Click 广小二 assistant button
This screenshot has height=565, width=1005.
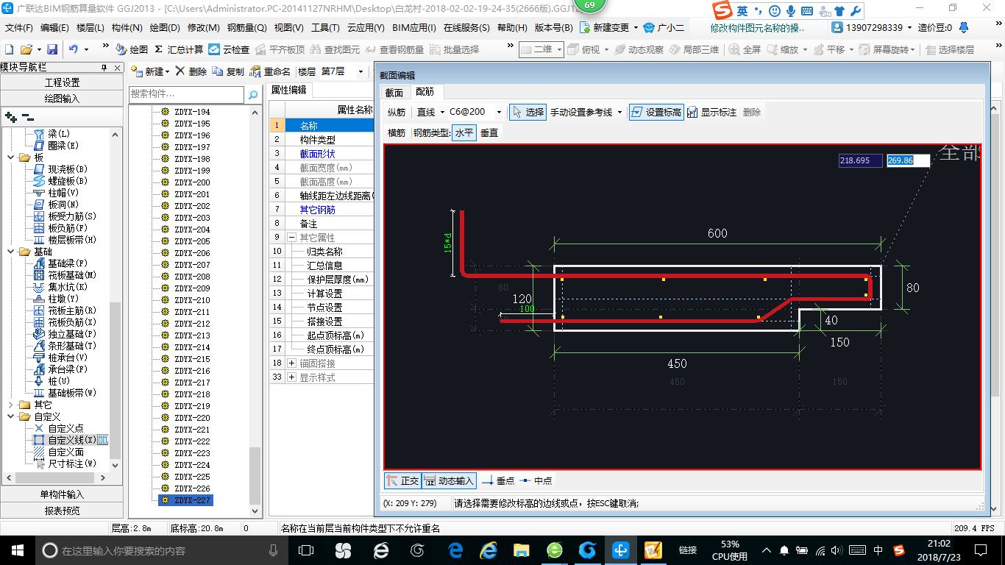pos(664,27)
